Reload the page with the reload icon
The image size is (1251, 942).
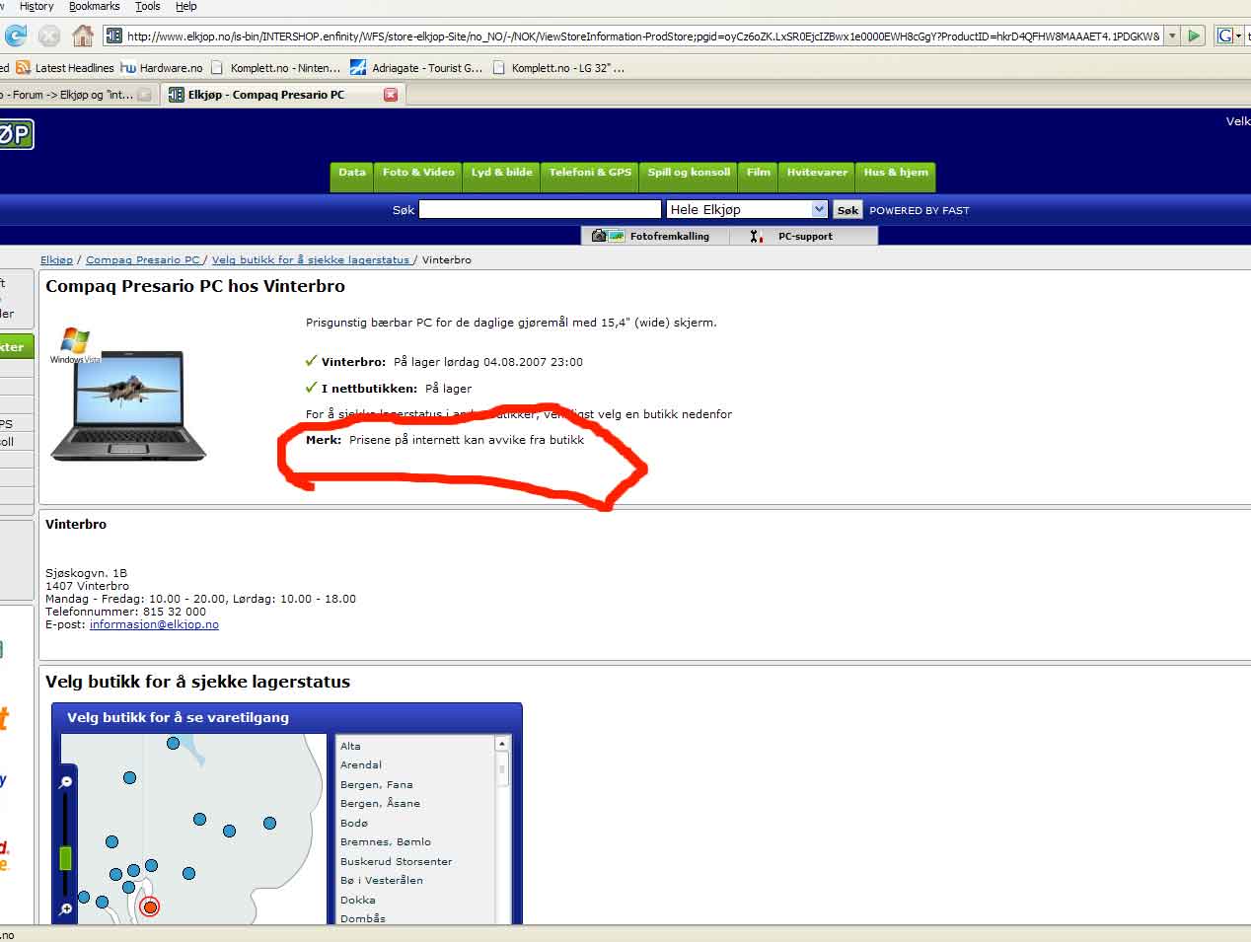[16, 36]
